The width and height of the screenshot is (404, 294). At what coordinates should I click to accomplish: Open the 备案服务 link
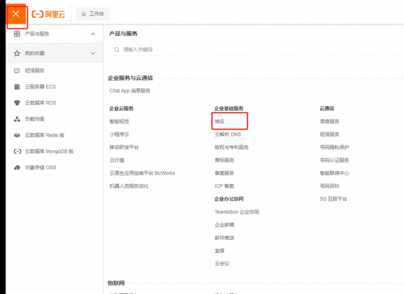click(x=225, y=173)
